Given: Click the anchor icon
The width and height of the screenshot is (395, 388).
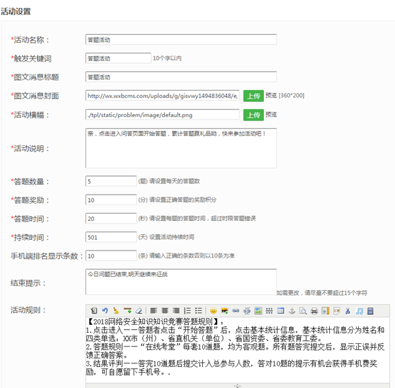Looking at the screenshot, I should click(292, 311).
